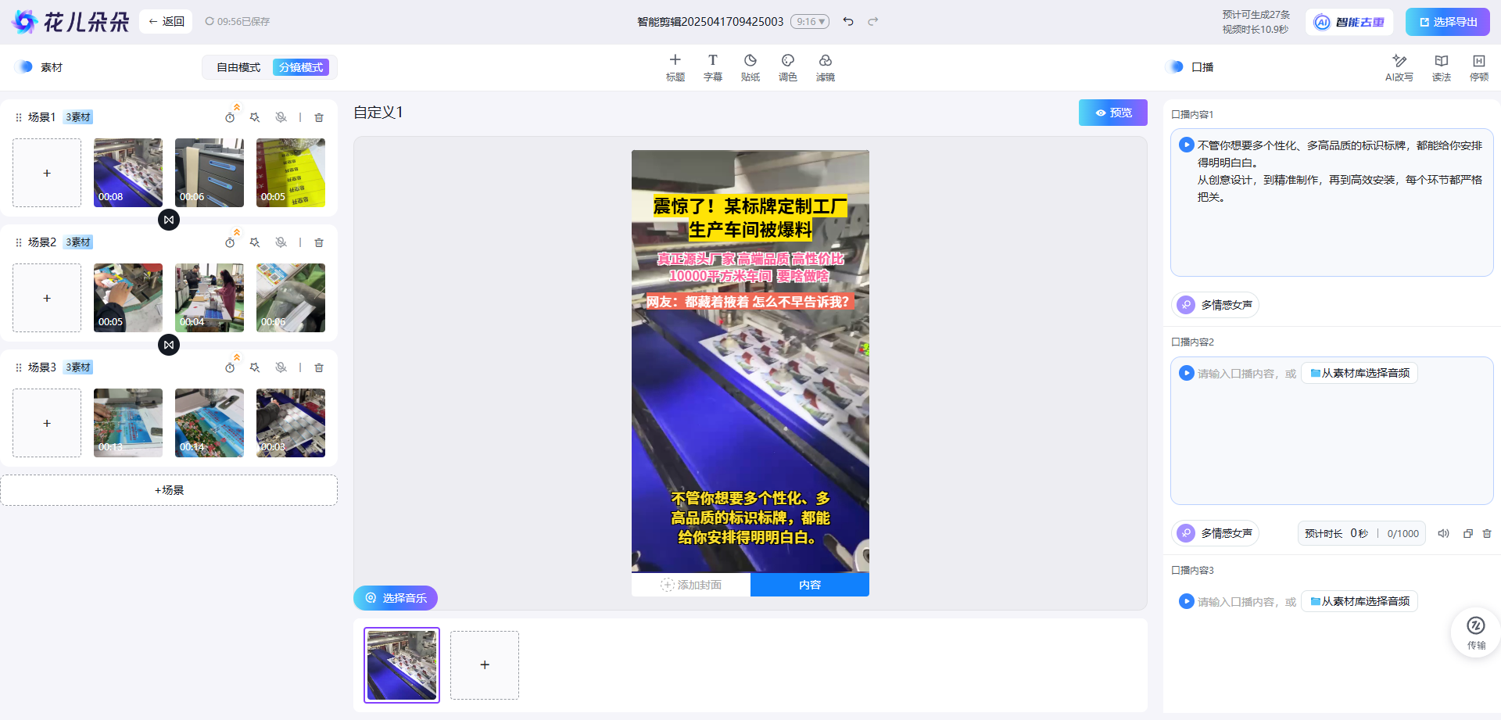Click the undo arrow in the top bar
Viewport: 1501px width, 720px height.
point(848,21)
